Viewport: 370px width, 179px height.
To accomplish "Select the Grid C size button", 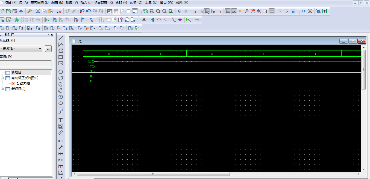I will pyautogui.click(x=207, y=11).
